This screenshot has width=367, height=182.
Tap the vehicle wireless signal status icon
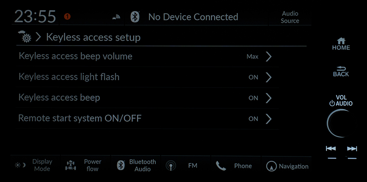point(116,17)
